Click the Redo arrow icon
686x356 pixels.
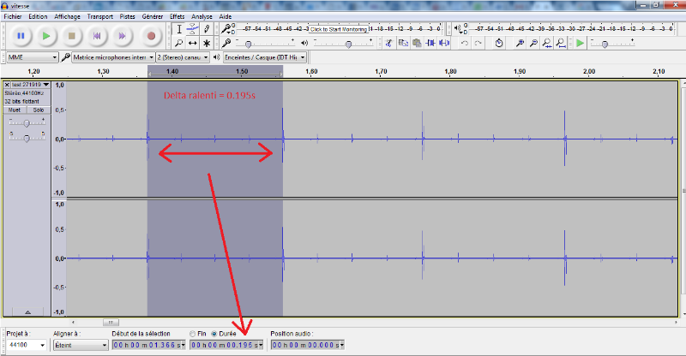tap(478, 43)
